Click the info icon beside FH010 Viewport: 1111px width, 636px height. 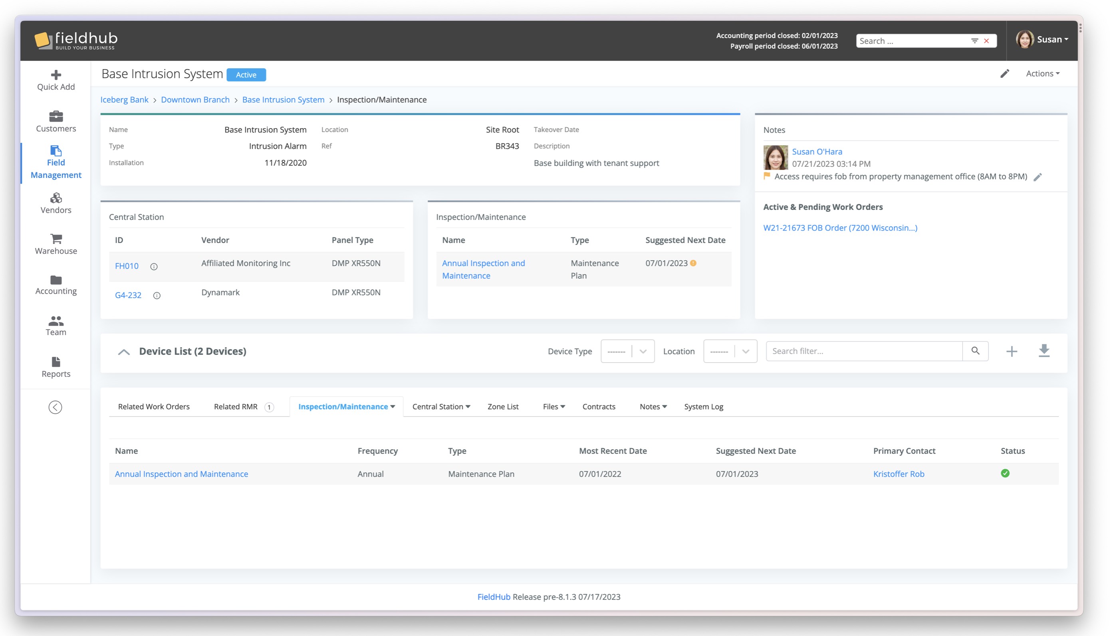pyautogui.click(x=154, y=267)
